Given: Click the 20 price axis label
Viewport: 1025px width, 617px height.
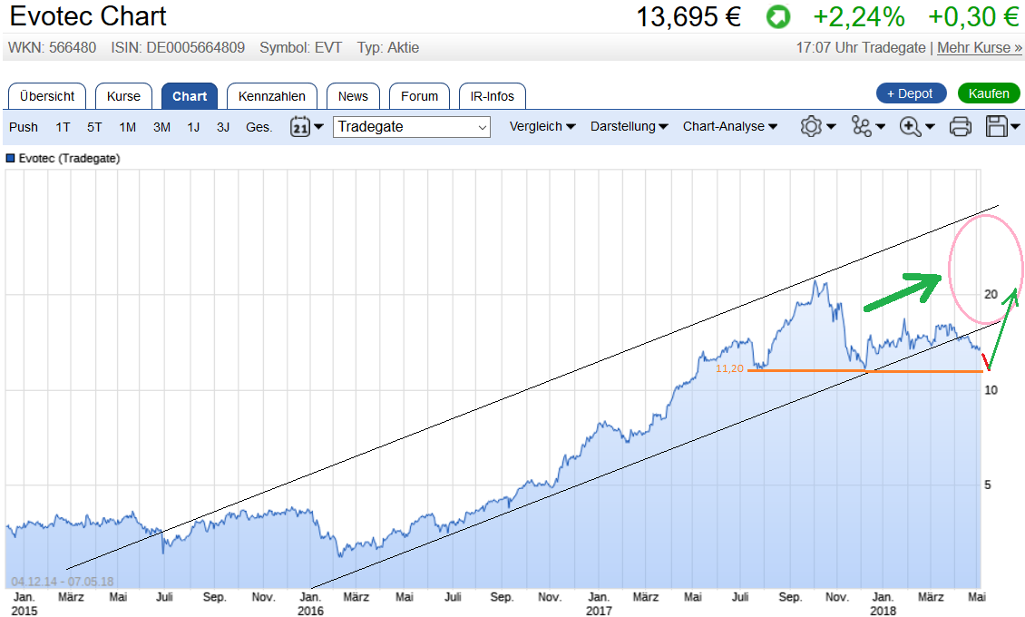Looking at the screenshot, I should (991, 294).
